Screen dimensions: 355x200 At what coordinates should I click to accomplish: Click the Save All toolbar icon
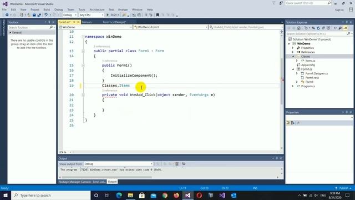point(39,15)
